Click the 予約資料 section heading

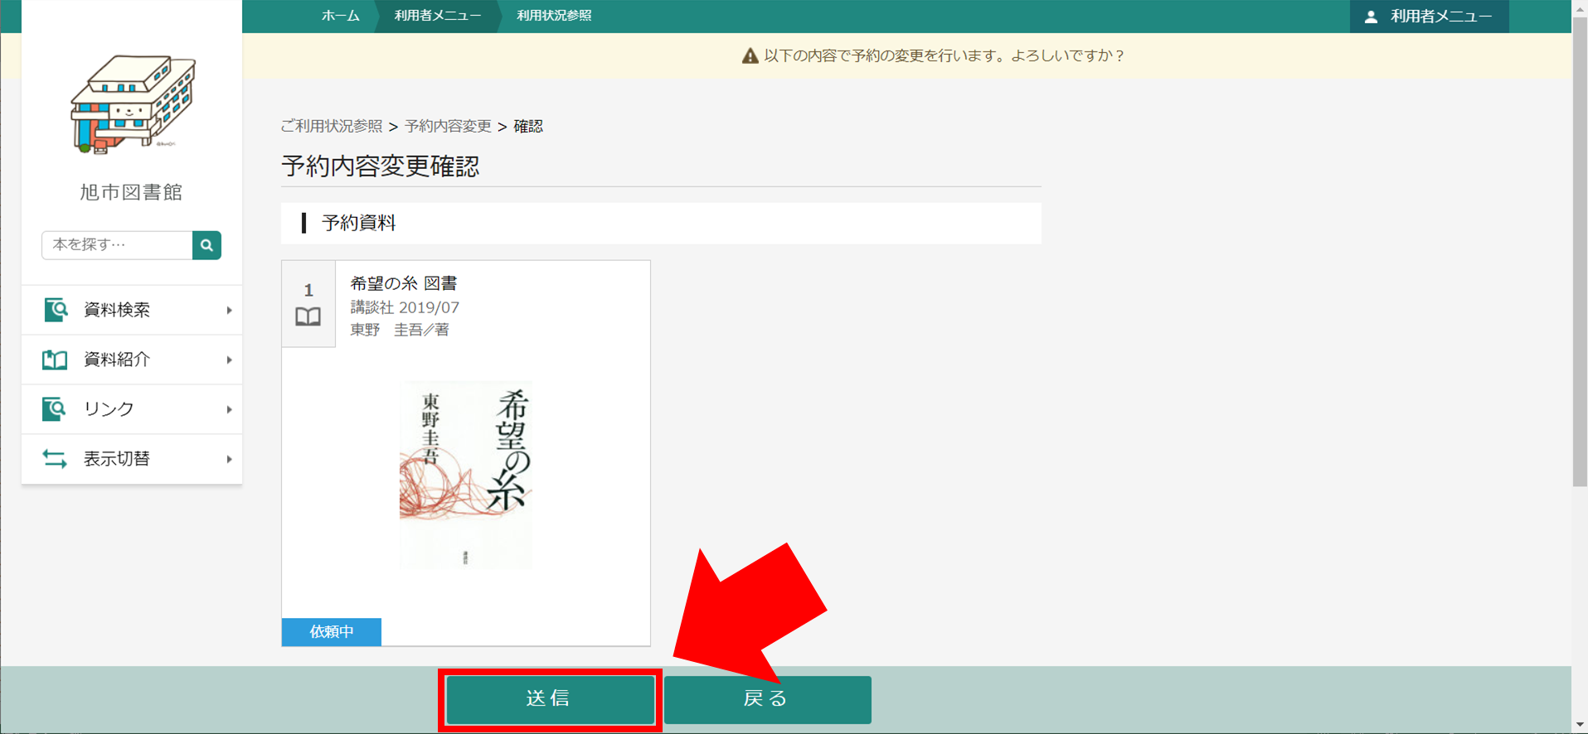[x=358, y=223]
